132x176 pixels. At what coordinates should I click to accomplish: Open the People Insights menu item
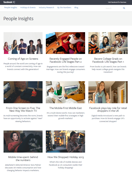point(11,8)
